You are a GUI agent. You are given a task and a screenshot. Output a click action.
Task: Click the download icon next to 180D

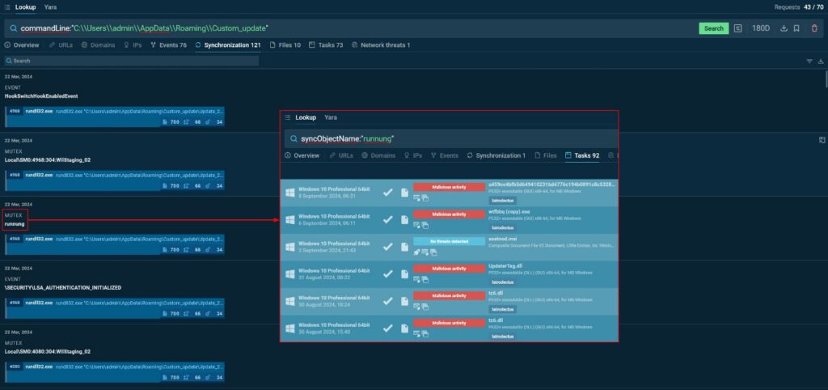click(783, 28)
